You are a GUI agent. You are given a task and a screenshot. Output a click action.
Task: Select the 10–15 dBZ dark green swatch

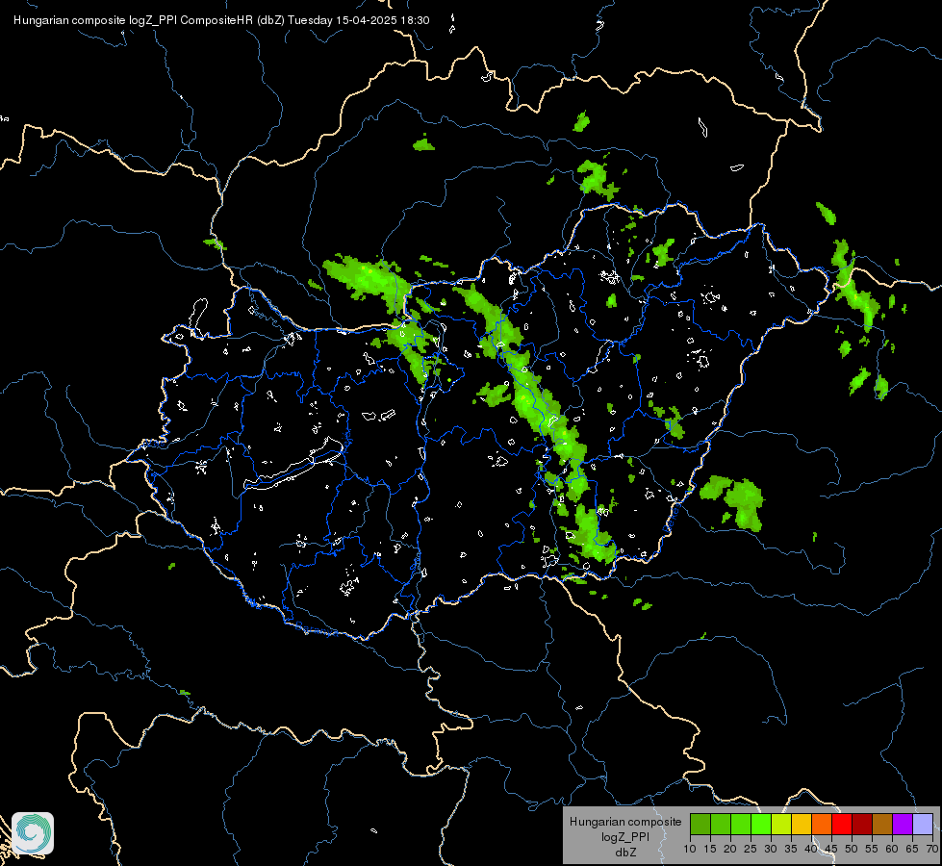point(700,824)
